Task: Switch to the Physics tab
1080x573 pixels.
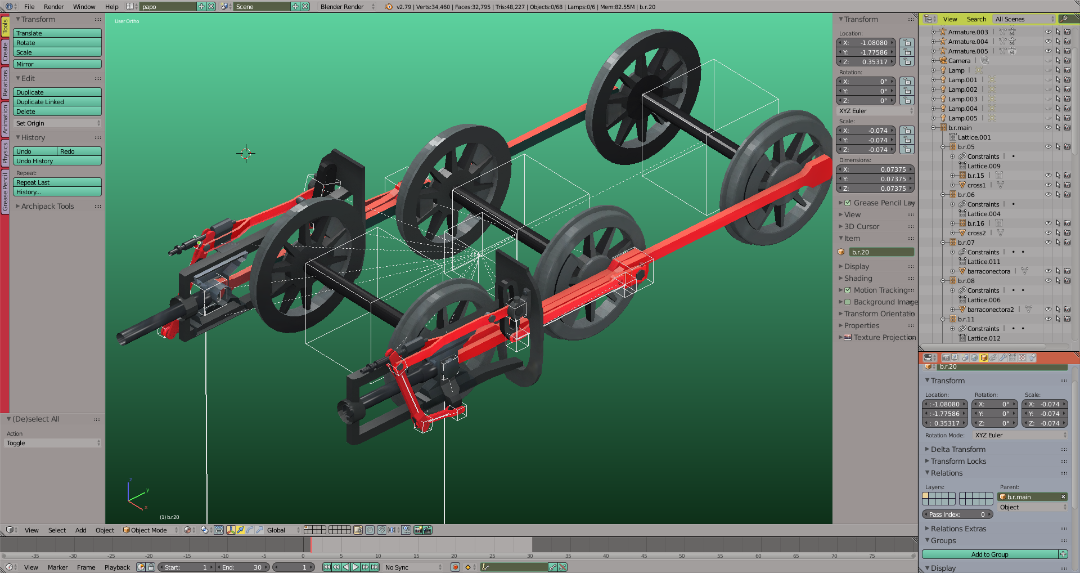Action: (5, 153)
